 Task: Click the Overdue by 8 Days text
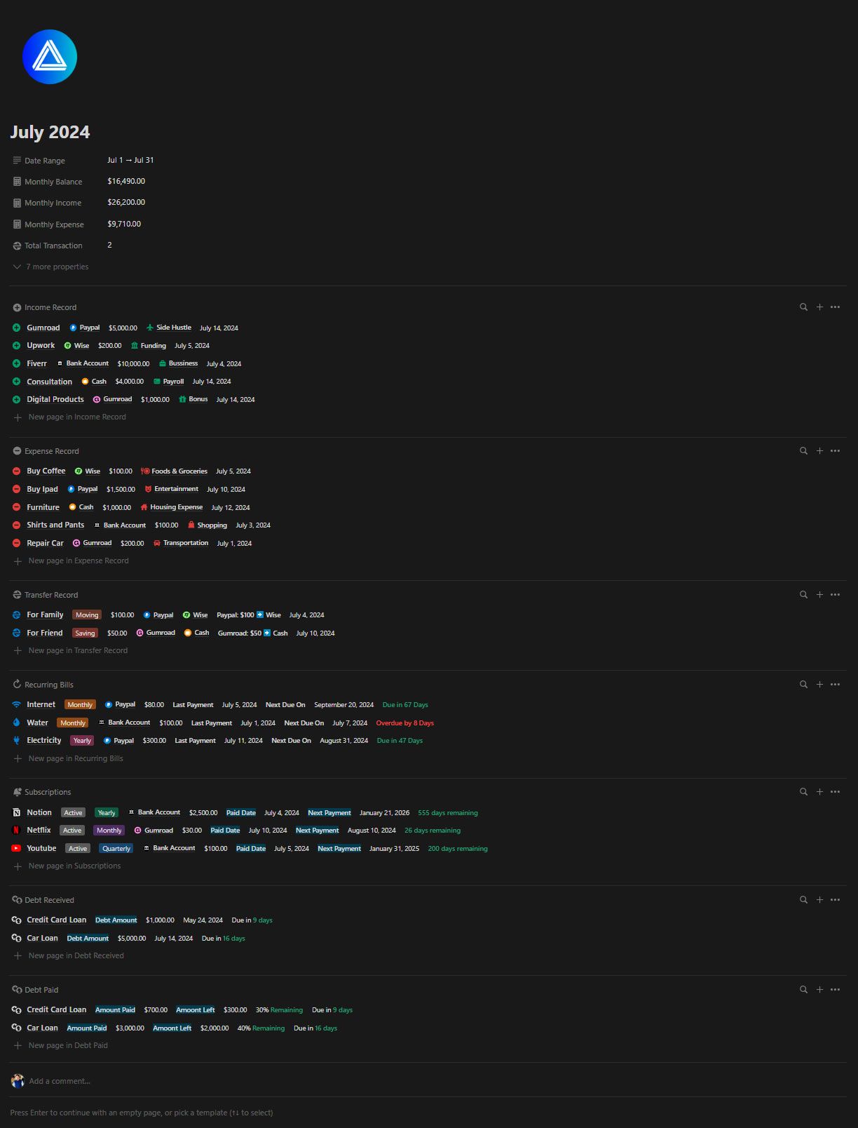(405, 723)
